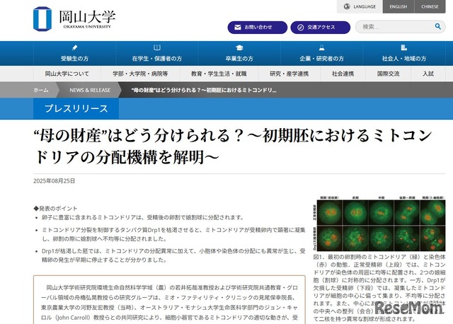
Task: Click building icon above 社会人・地域の方
Action: click(404, 47)
